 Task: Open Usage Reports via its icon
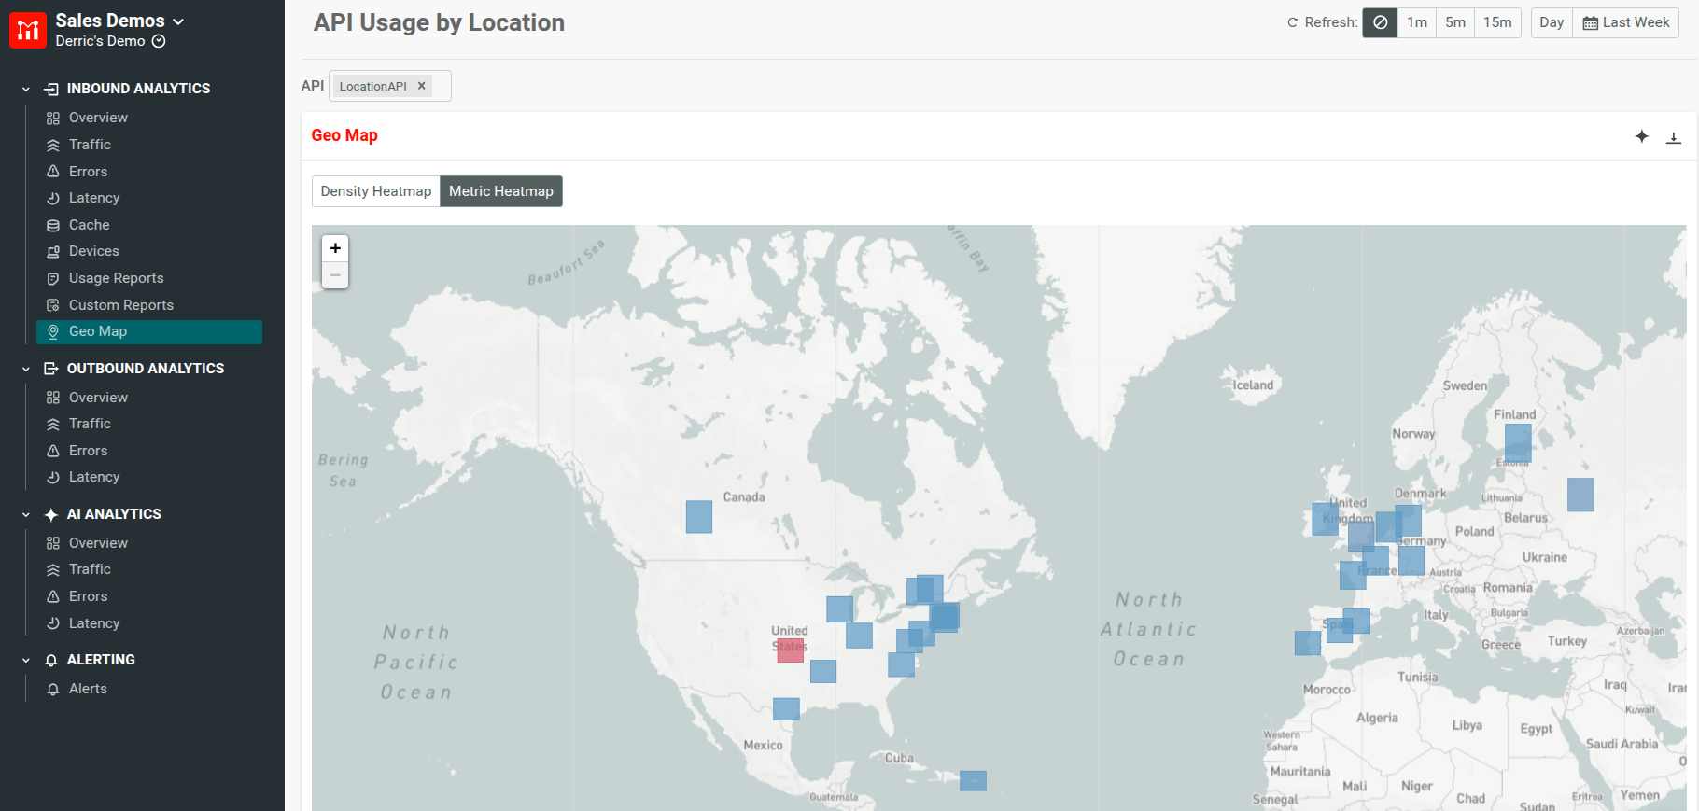click(53, 279)
